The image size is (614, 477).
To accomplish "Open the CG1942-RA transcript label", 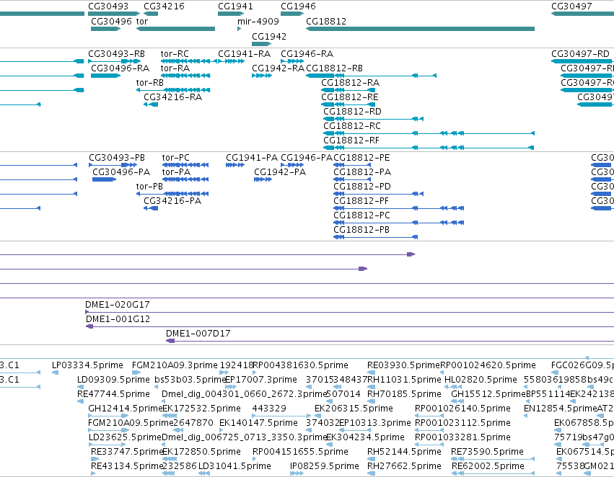I will point(278,68).
